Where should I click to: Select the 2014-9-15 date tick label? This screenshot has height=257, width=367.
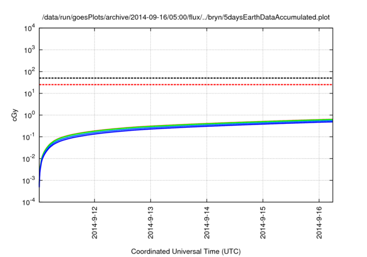[263, 223]
